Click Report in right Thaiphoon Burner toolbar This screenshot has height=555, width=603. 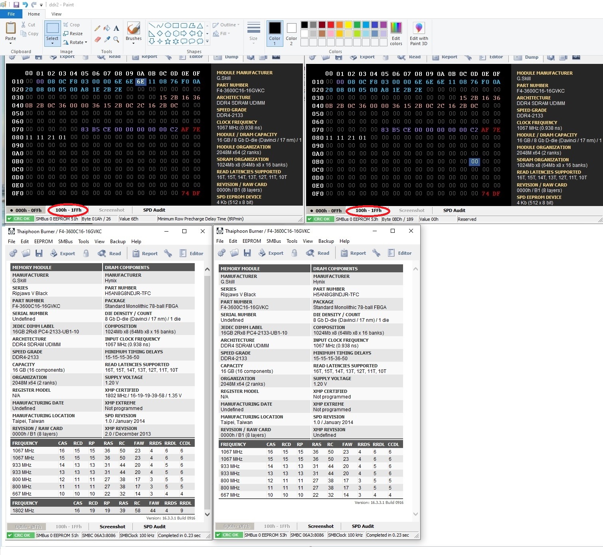(x=353, y=253)
